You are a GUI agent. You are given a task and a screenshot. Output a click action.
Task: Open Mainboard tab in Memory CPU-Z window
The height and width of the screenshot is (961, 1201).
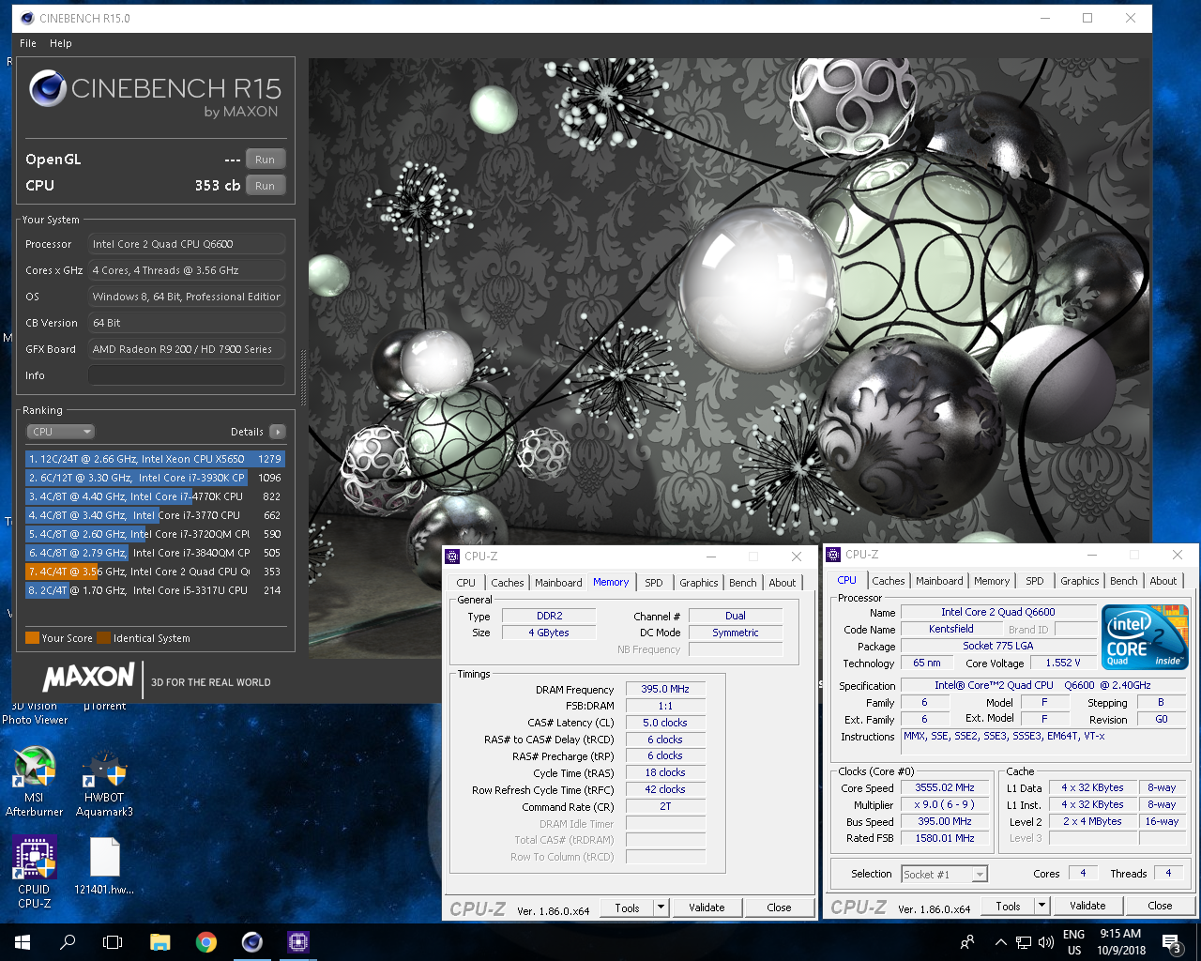(558, 583)
